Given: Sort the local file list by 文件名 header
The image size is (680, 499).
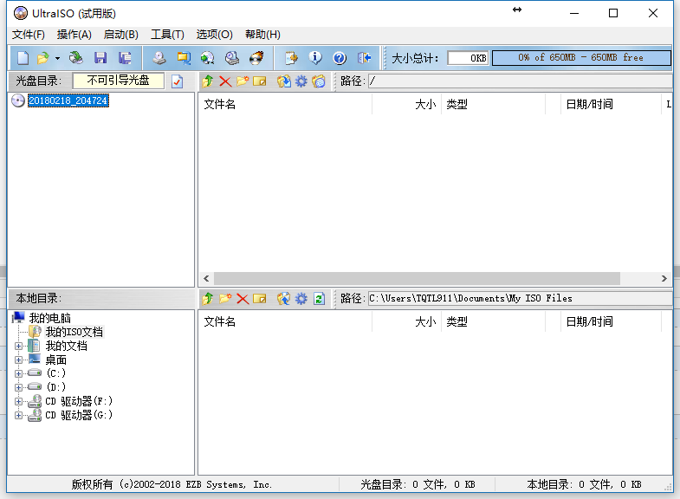Looking at the screenshot, I should click(x=285, y=321).
